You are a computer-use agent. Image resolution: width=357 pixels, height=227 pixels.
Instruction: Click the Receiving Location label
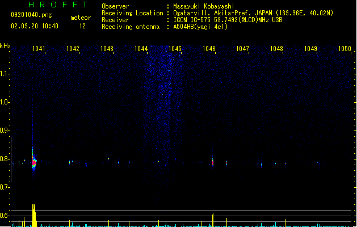tap(132, 13)
